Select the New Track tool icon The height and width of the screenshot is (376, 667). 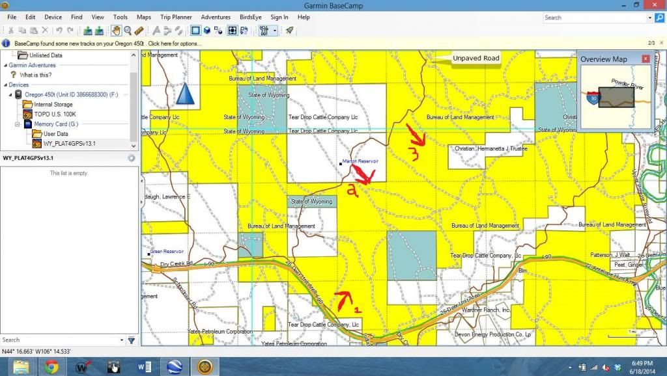[167, 31]
